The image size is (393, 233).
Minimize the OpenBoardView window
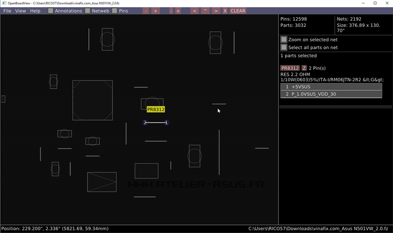coord(363,3)
